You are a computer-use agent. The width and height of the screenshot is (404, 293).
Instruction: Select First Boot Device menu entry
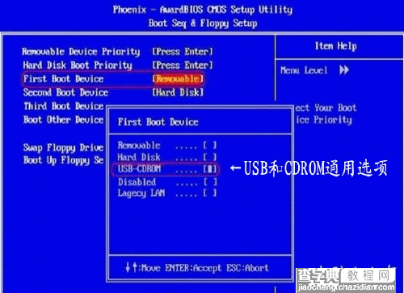point(63,79)
